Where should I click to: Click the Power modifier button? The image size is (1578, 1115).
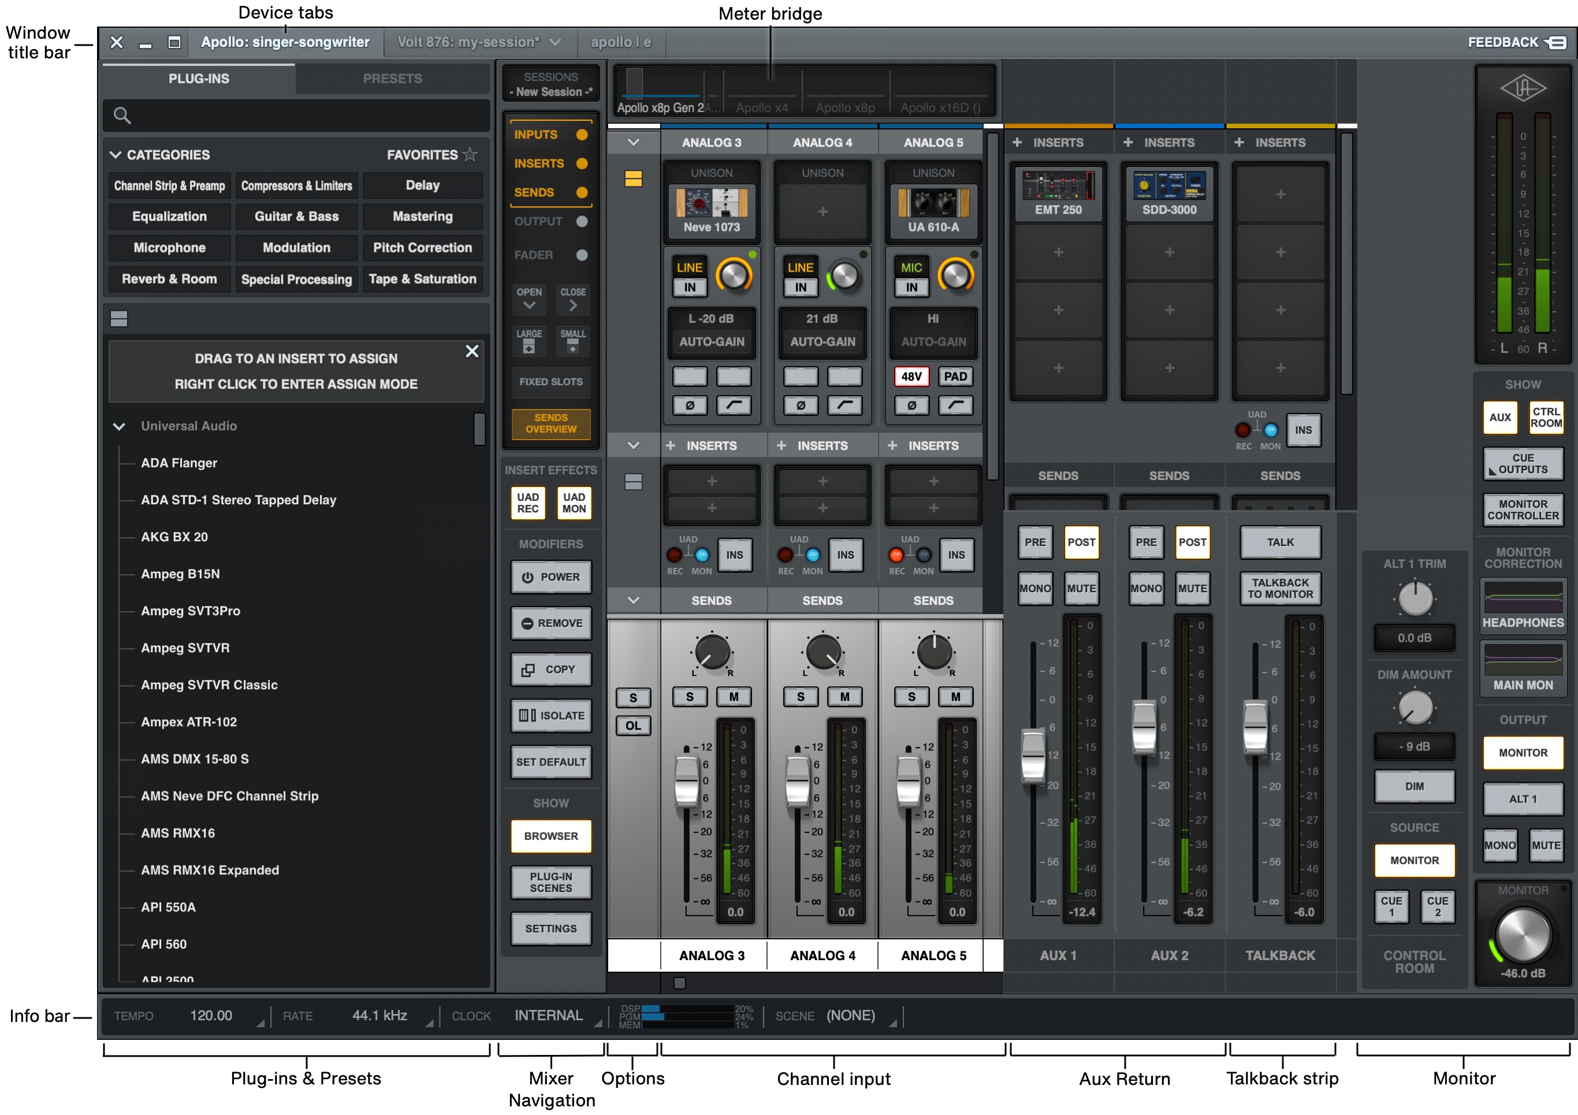coord(551,577)
